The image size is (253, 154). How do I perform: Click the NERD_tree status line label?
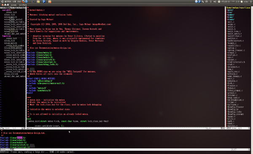(231, 128)
